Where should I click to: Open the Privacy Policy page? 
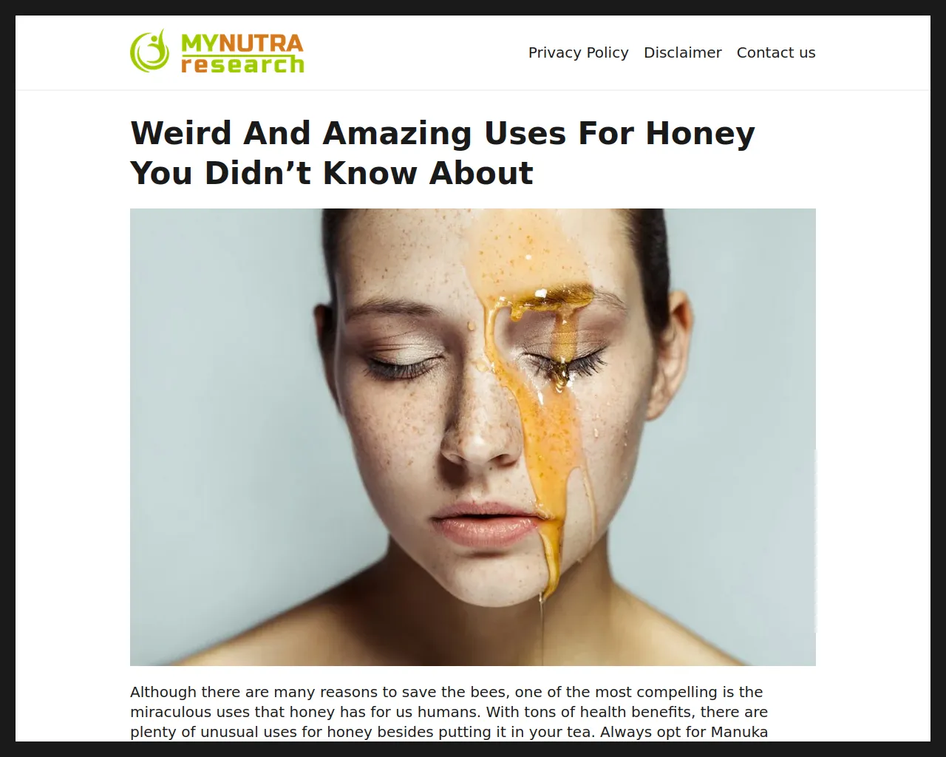pyautogui.click(x=578, y=52)
